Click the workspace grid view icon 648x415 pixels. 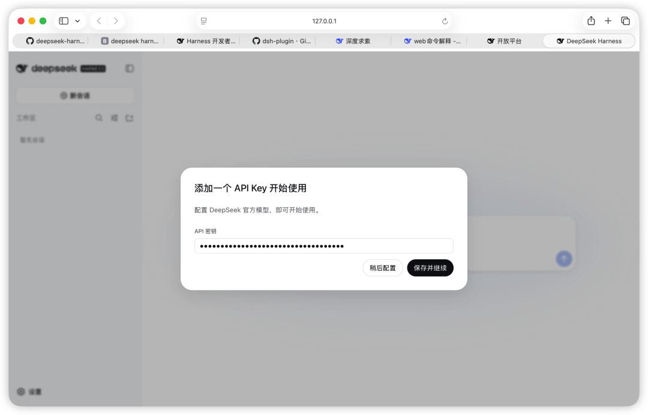(x=115, y=118)
